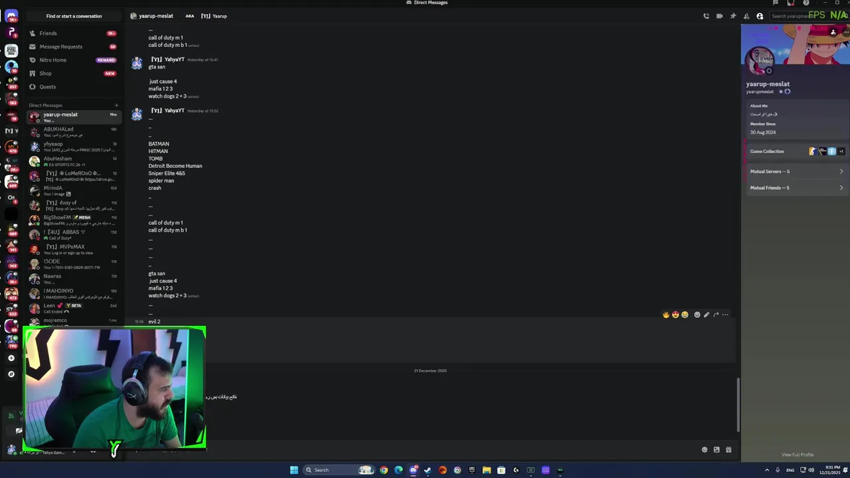Open pinned messages
Image resolution: width=850 pixels, height=478 pixels.
pyautogui.click(x=733, y=16)
